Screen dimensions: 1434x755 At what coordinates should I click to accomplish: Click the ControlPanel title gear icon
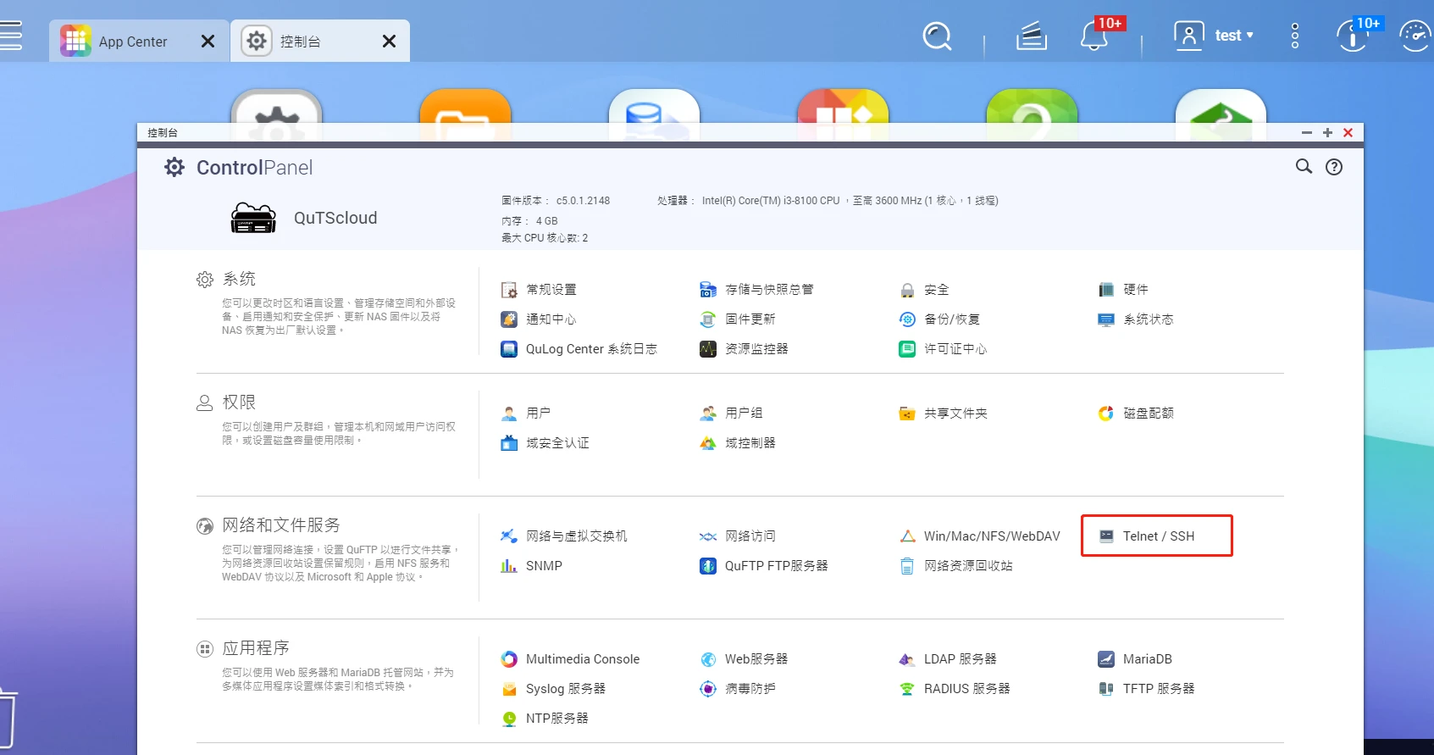pyautogui.click(x=174, y=168)
